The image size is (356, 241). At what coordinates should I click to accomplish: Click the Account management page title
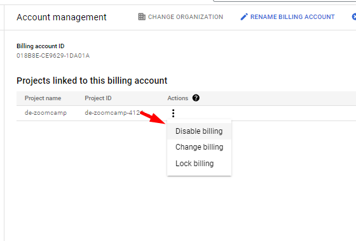(x=62, y=17)
